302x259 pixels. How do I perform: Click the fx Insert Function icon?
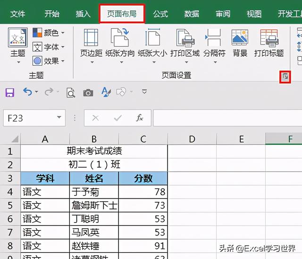click(140, 118)
